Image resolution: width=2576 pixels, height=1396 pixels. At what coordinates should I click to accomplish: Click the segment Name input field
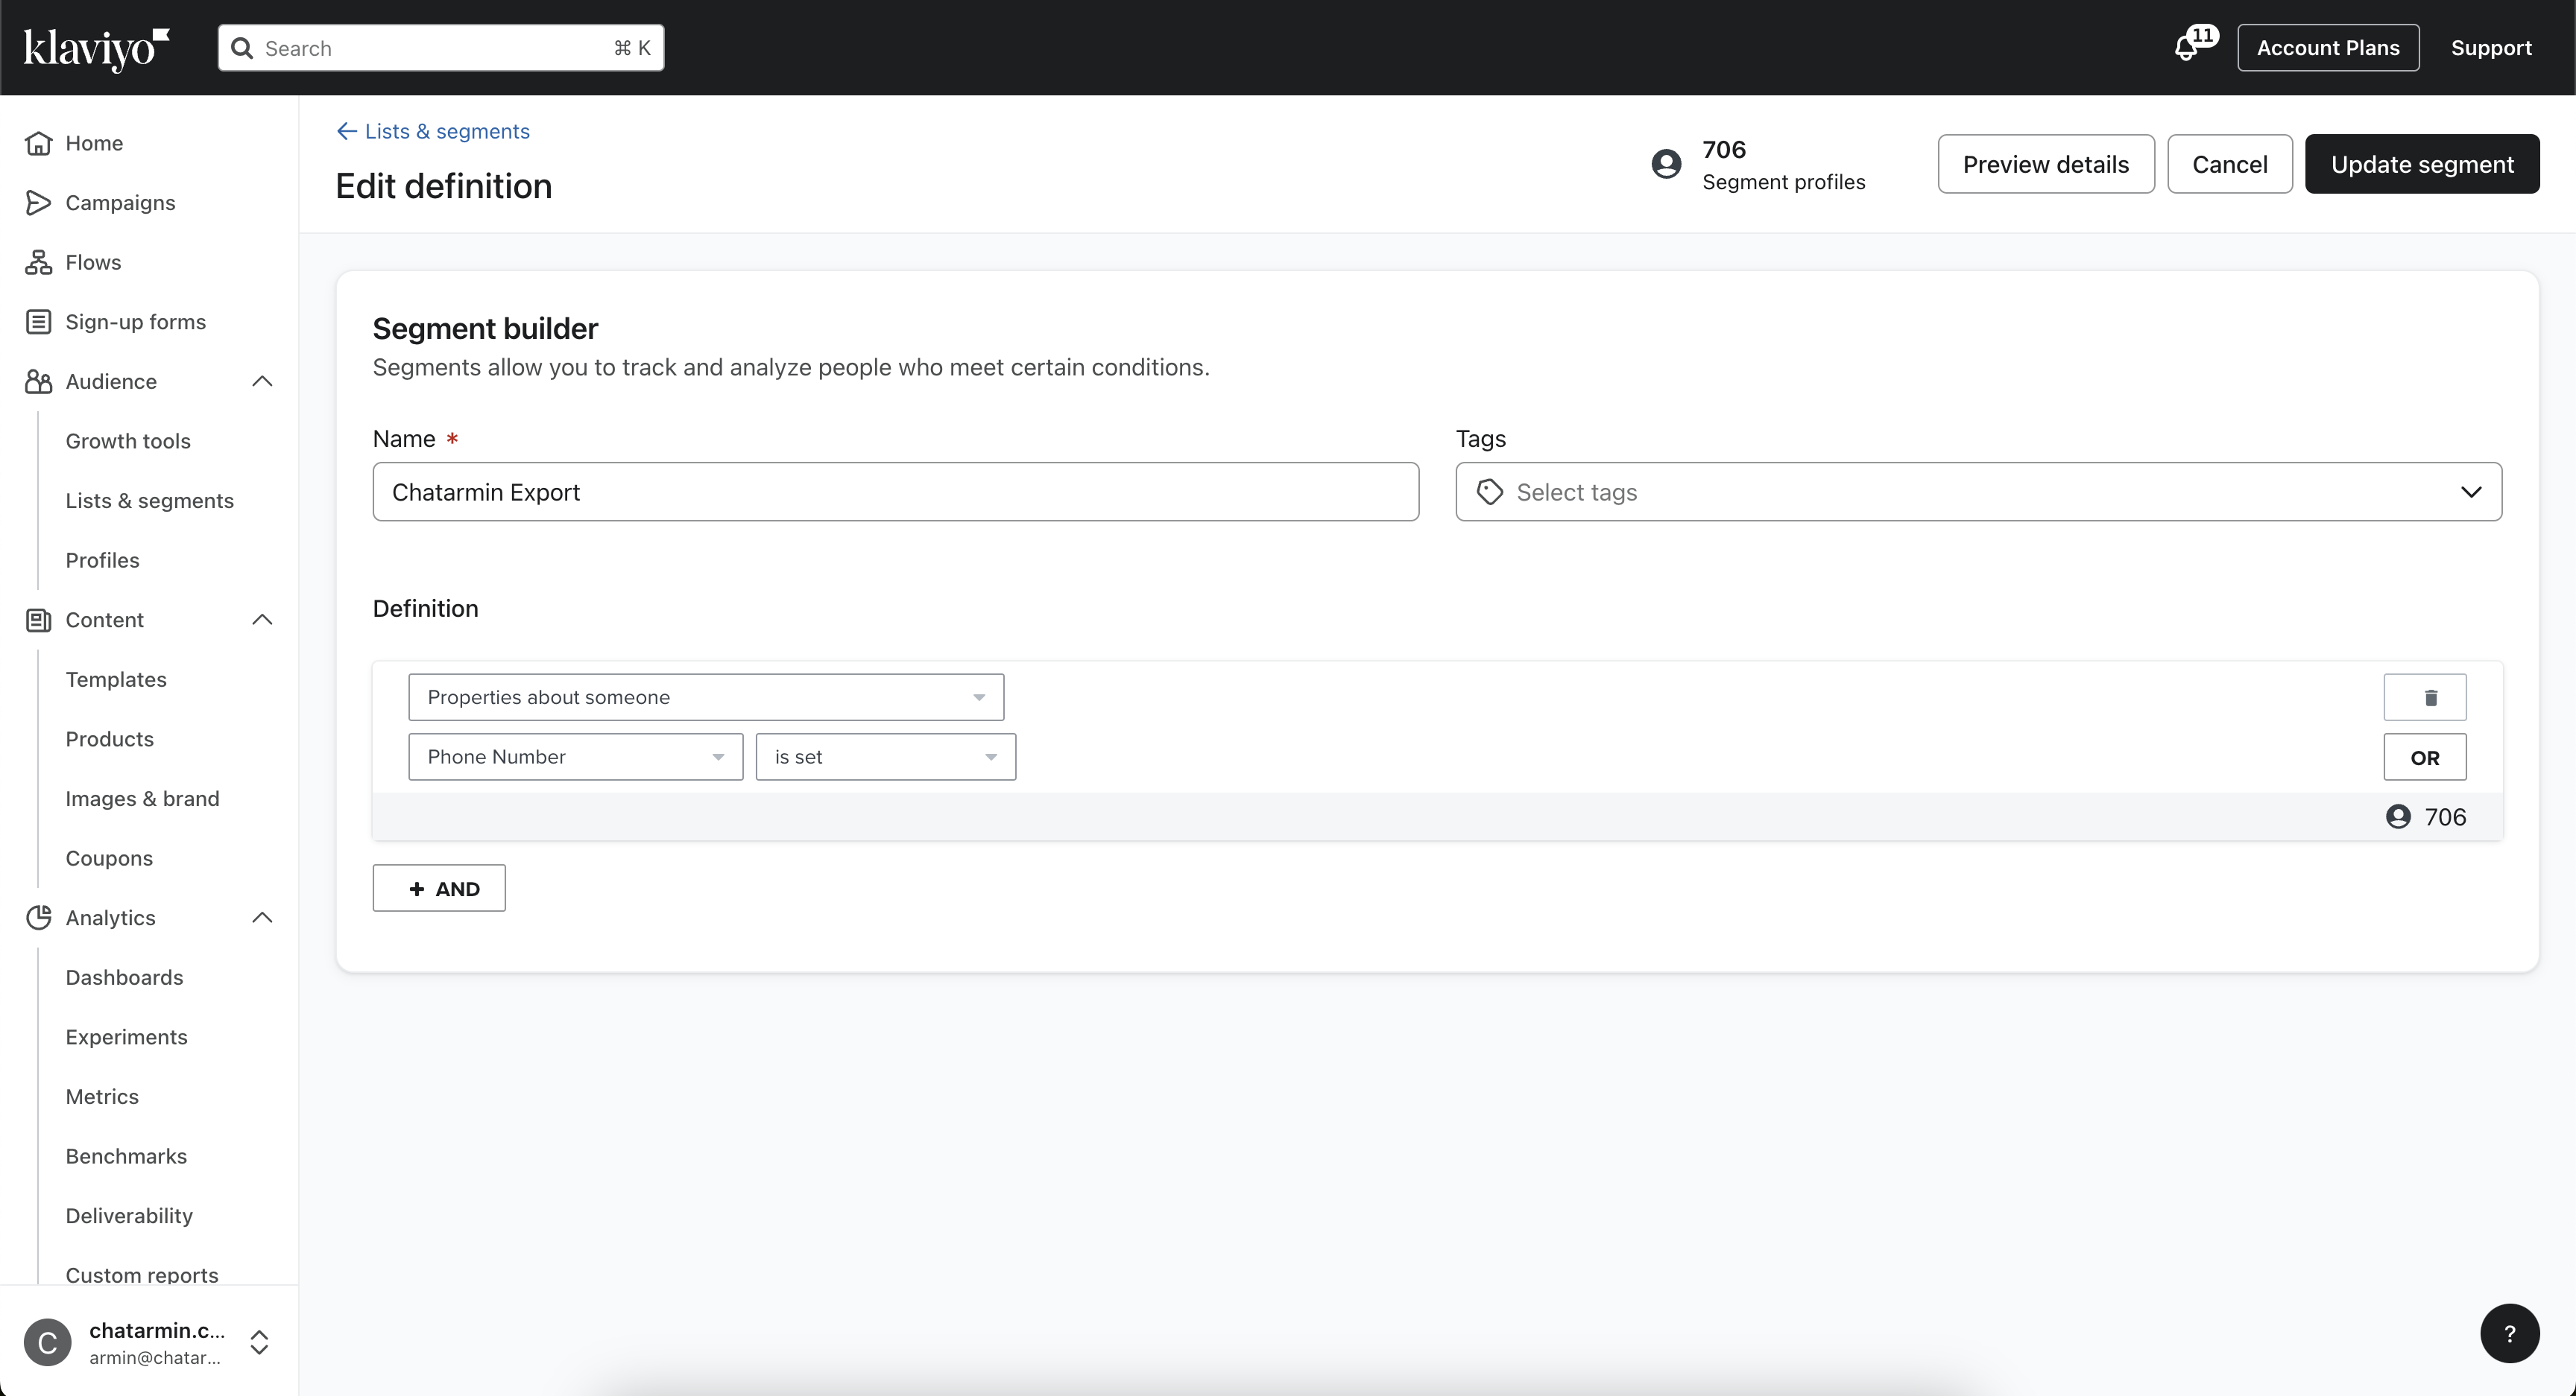[895, 492]
